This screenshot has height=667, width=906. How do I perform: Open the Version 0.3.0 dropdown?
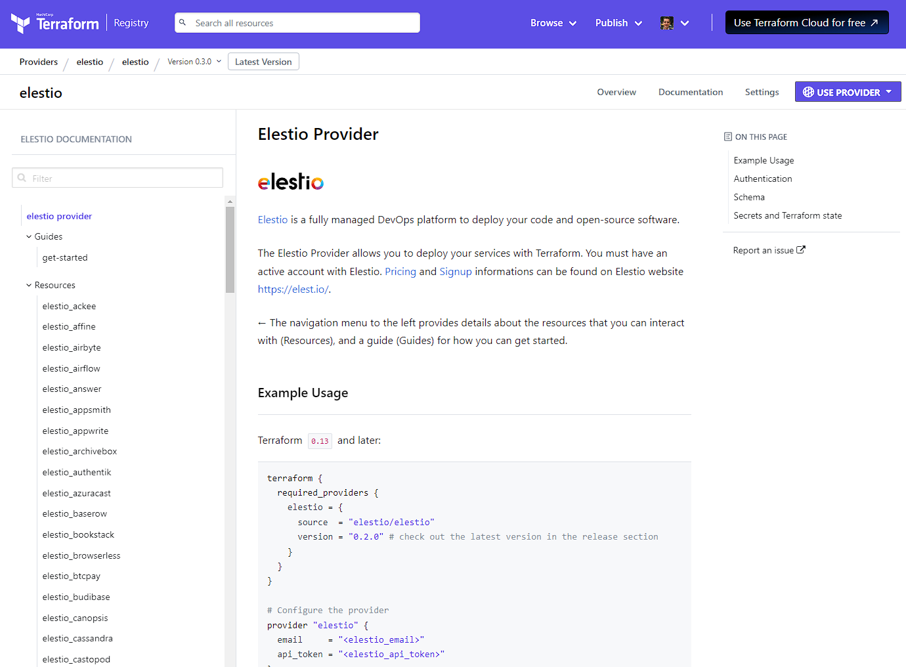click(194, 62)
